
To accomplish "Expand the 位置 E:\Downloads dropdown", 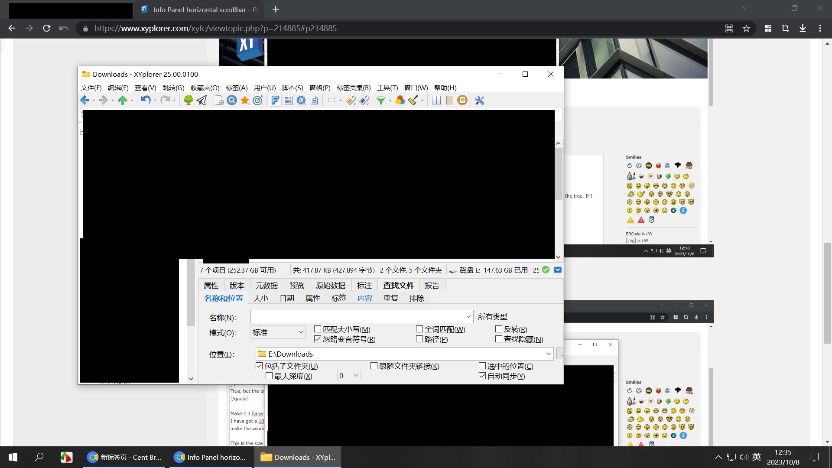I will pos(549,354).
